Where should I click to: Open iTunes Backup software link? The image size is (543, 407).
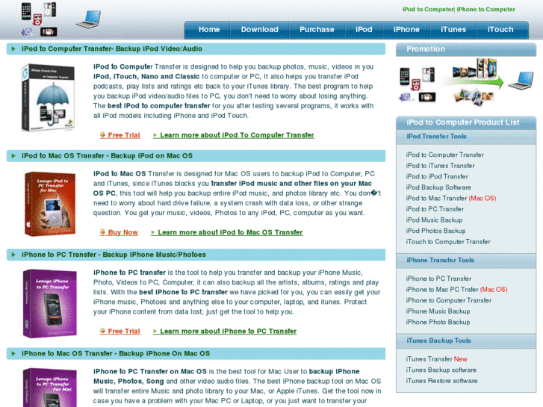click(441, 370)
